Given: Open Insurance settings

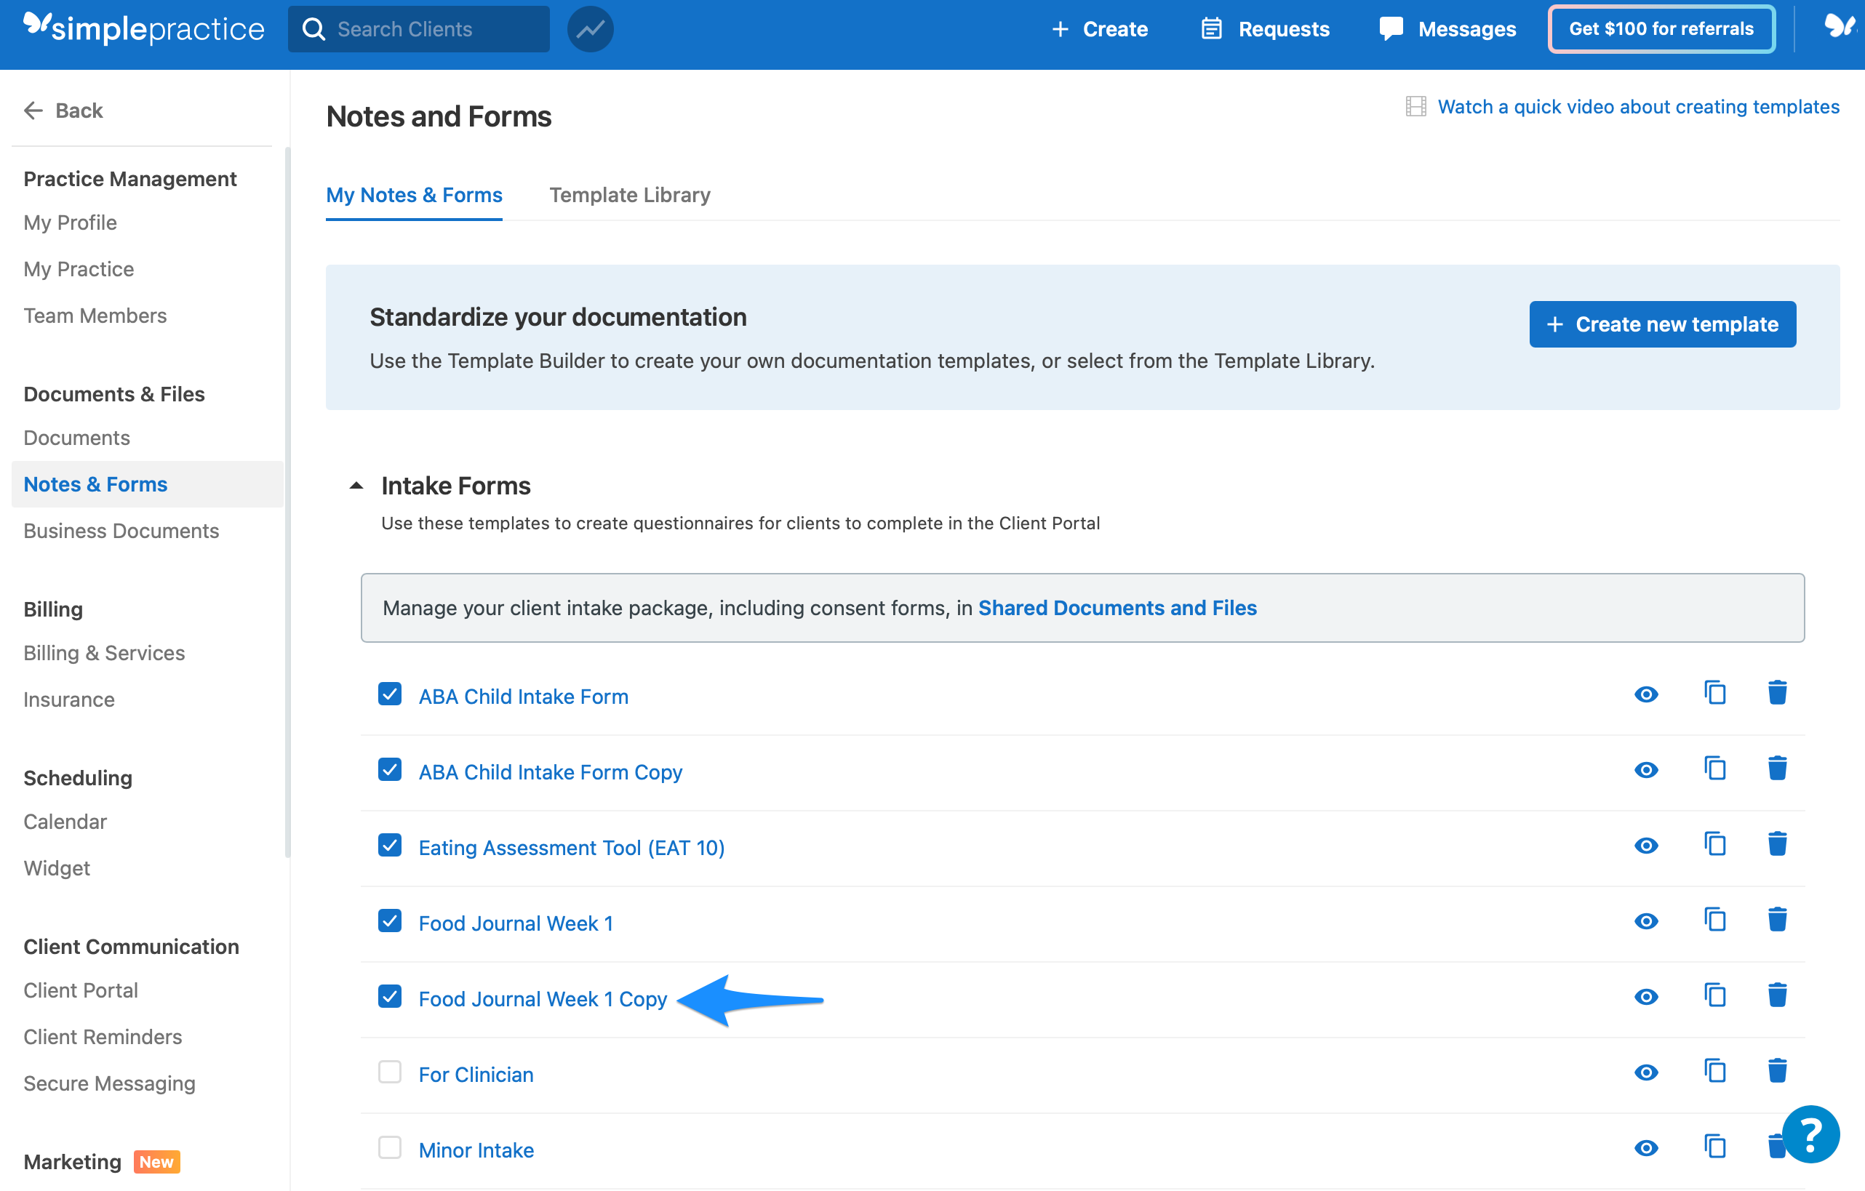Looking at the screenshot, I should pyautogui.click(x=69, y=700).
